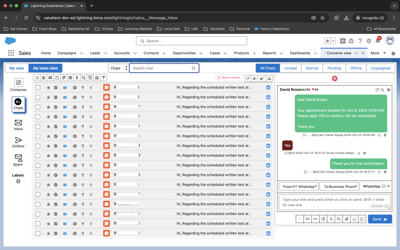This screenshot has height=250, width=400.
Task: Open the Compose message icon
Action: pos(18,83)
